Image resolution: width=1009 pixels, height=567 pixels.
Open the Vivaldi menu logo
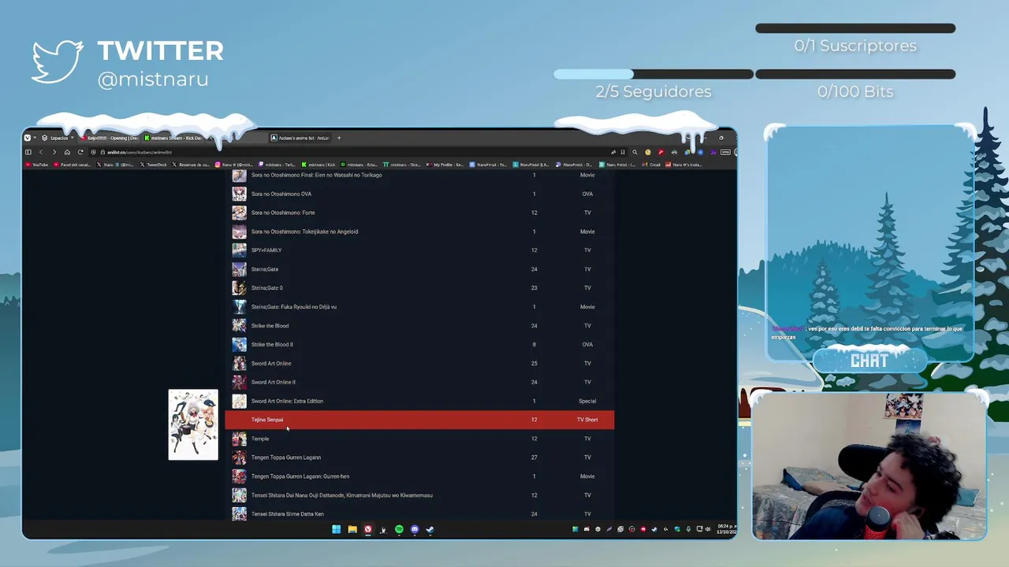click(x=28, y=138)
